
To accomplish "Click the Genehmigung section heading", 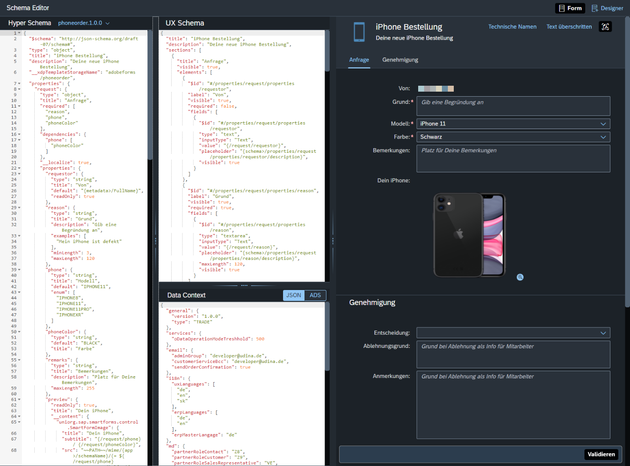I will pyautogui.click(x=372, y=302).
